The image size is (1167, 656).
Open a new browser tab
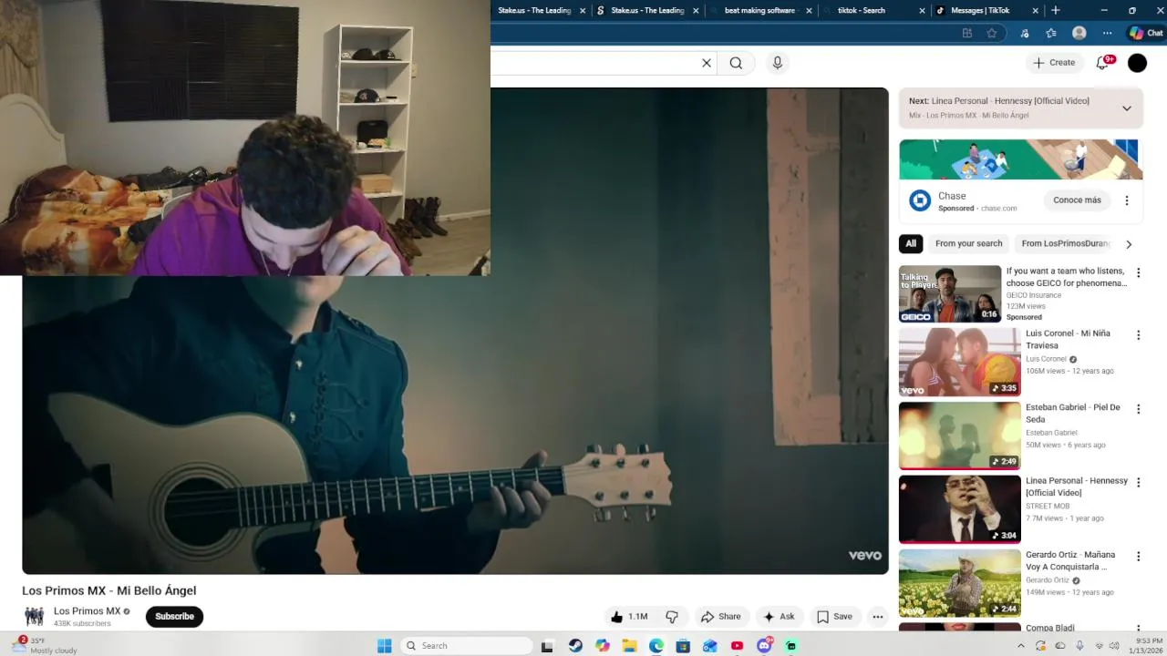pos(1056,11)
